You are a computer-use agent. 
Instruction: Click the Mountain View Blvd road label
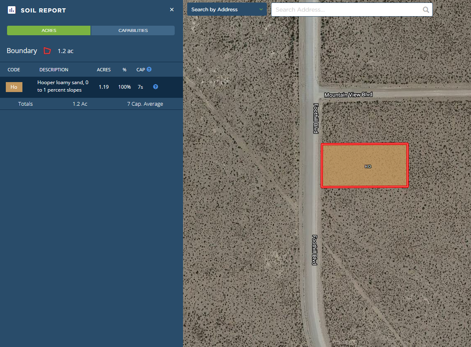pyautogui.click(x=348, y=95)
